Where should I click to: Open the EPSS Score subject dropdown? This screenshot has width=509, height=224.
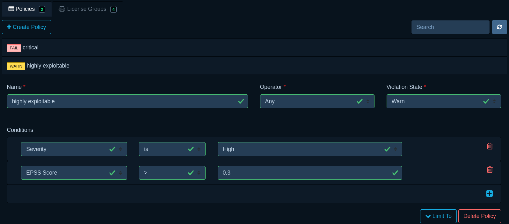pos(74,173)
